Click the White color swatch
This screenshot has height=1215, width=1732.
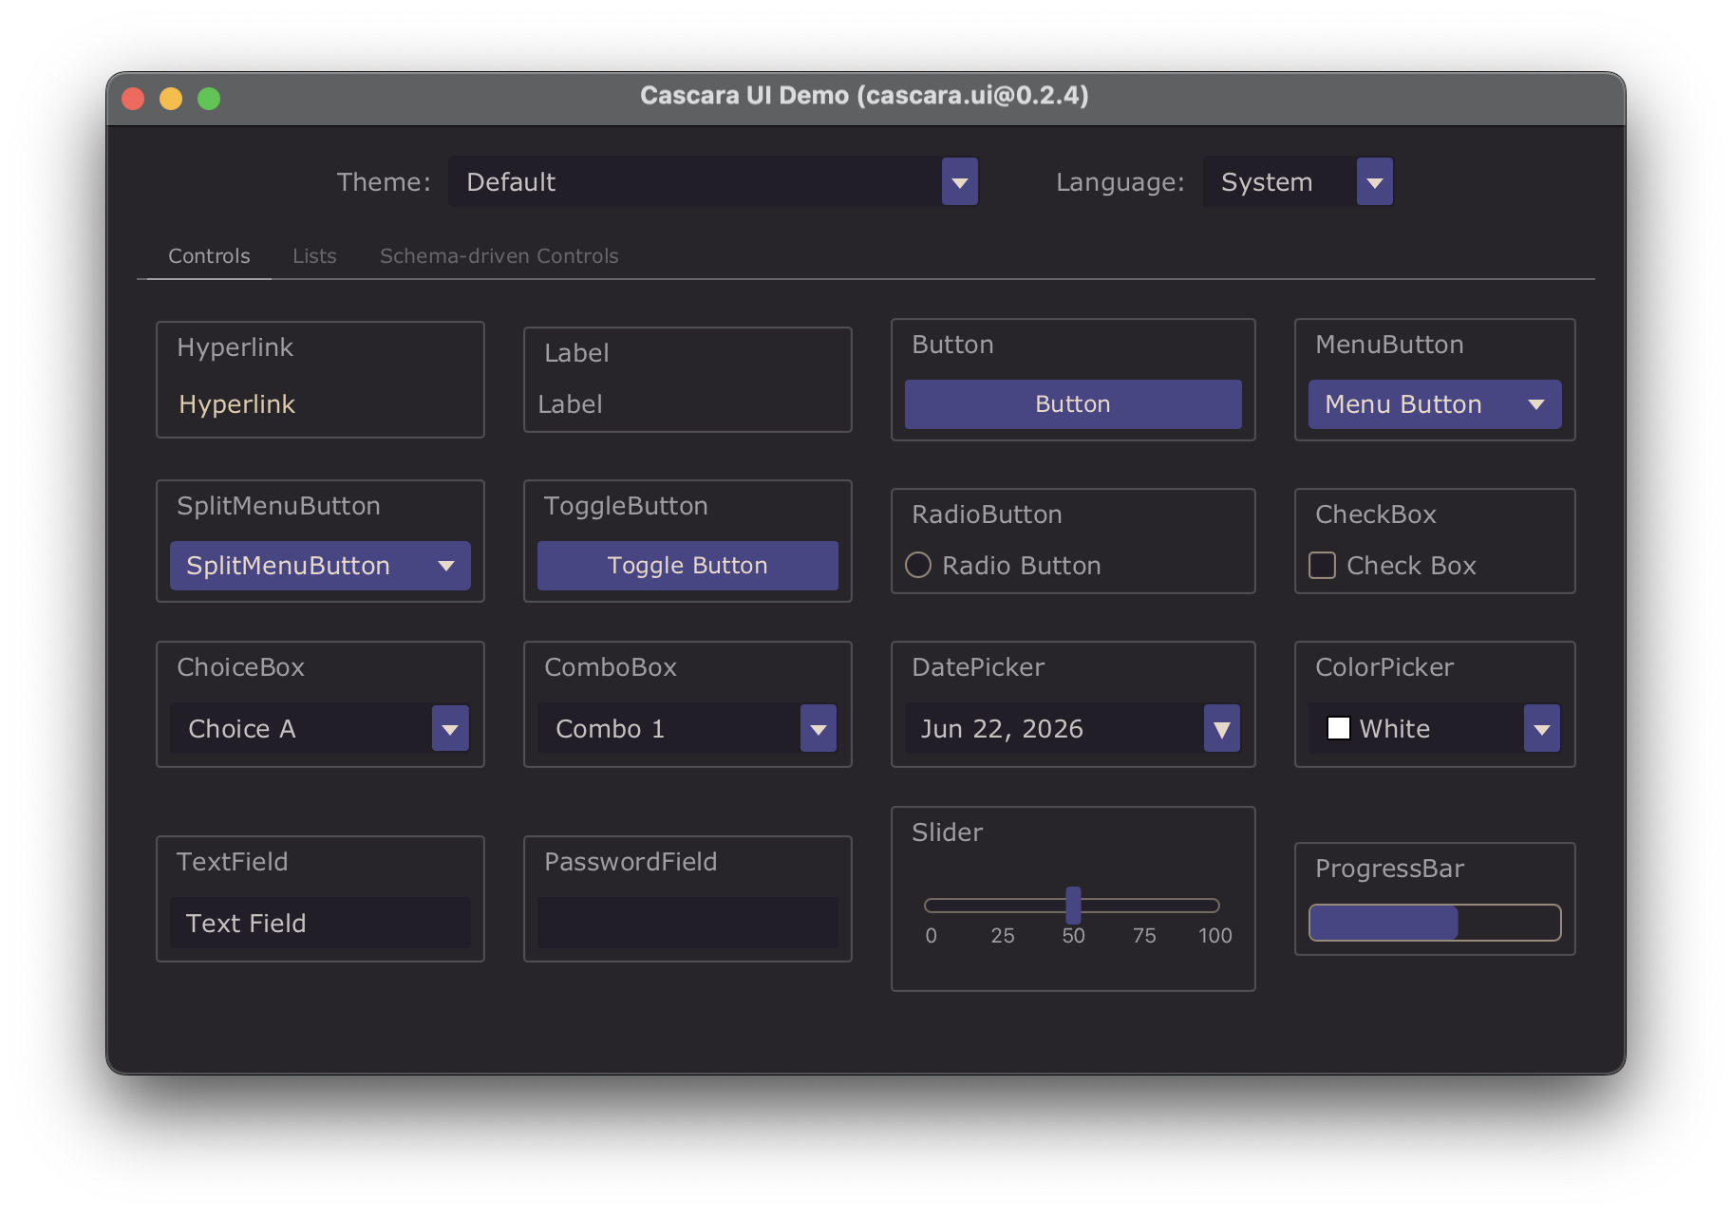pos(1338,728)
